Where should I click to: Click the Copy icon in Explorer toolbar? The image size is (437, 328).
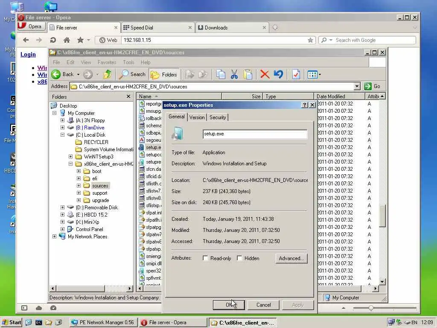(x=221, y=74)
